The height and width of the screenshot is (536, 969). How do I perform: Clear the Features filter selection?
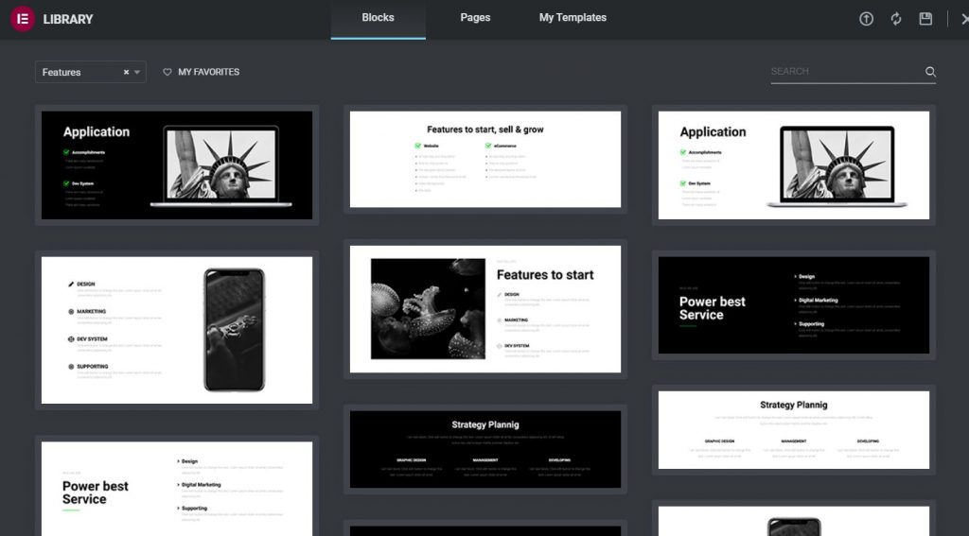coord(126,72)
